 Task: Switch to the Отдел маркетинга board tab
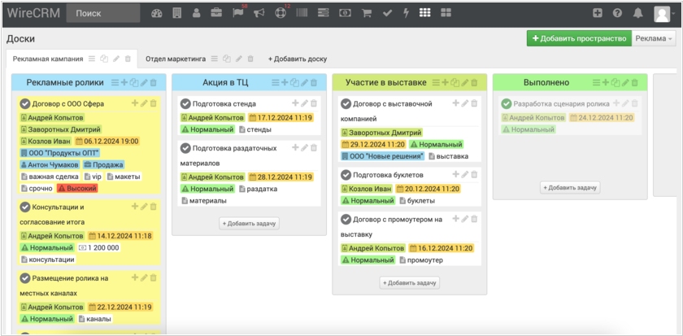point(176,59)
